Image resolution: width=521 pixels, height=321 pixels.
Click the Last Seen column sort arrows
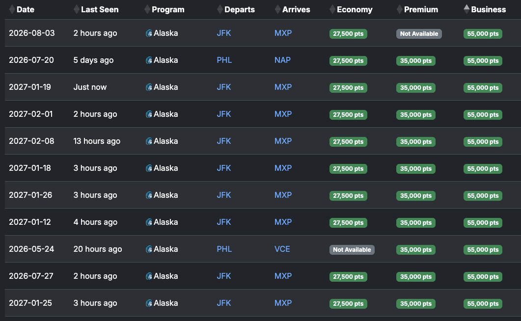coord(77,10)
